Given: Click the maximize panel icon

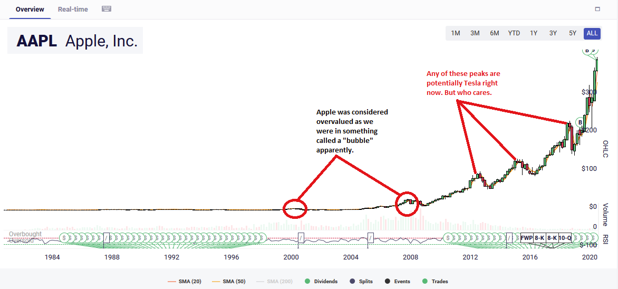Looking at the screenshot, I should (597, 9).
